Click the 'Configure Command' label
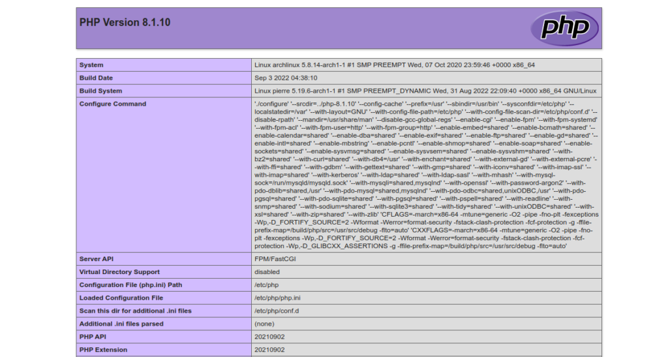 click(112, 104)
